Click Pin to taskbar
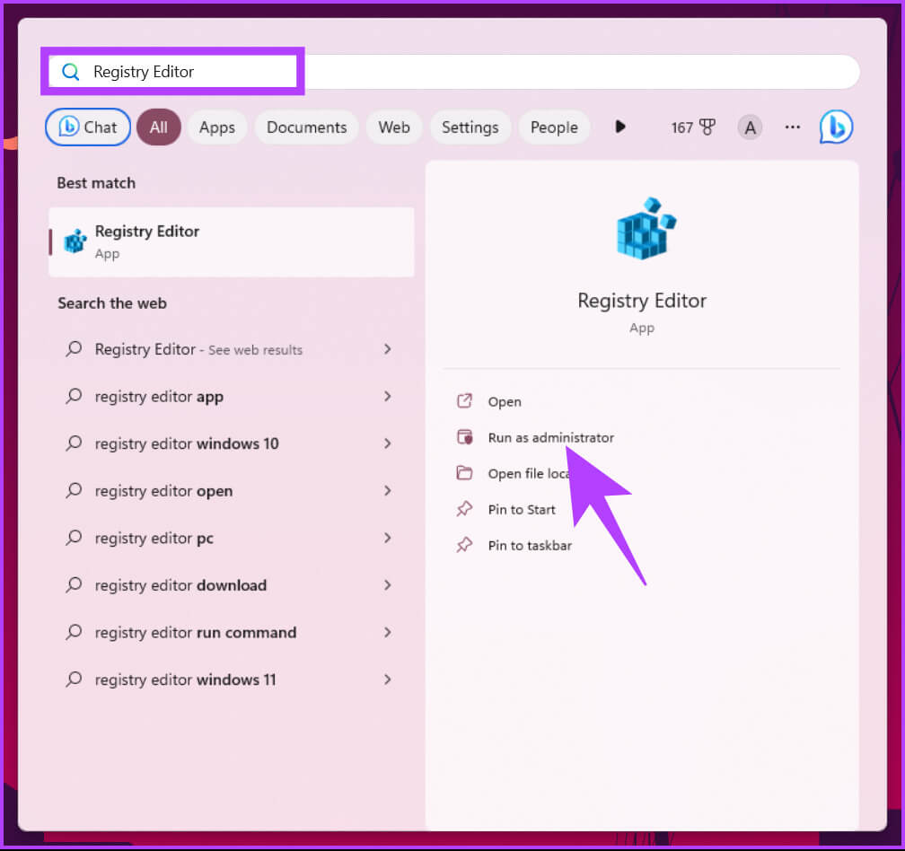Image resolution: width=905 pixels, height=851 pixels. pyautogui.click(x=530, y=545)
